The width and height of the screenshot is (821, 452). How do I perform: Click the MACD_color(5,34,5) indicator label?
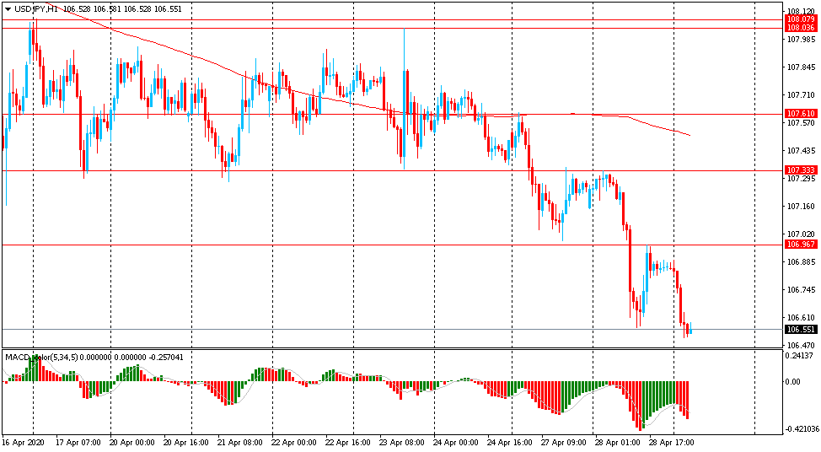pyautogui.click(x=42, y=358)
